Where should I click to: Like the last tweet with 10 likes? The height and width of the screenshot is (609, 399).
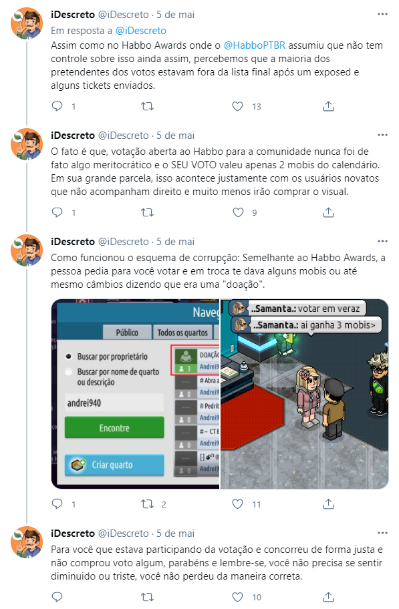tap(238, 596)
